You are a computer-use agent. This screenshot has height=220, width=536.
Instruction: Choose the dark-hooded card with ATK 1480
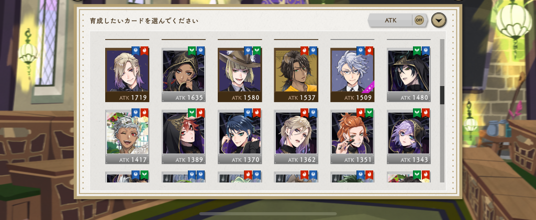pos(408,75)
